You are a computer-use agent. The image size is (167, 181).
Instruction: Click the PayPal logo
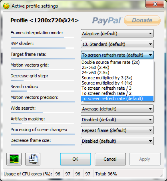(107, 21)
